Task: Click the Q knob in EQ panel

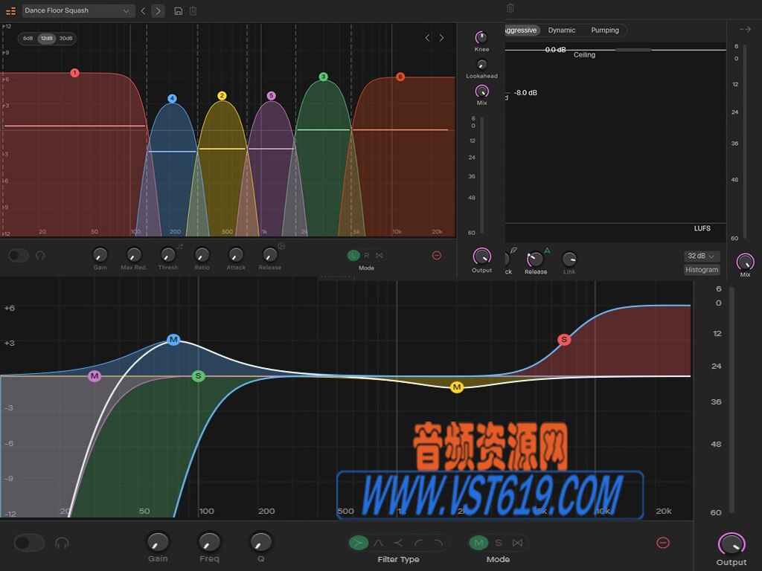Action: (x=261, y=542)
